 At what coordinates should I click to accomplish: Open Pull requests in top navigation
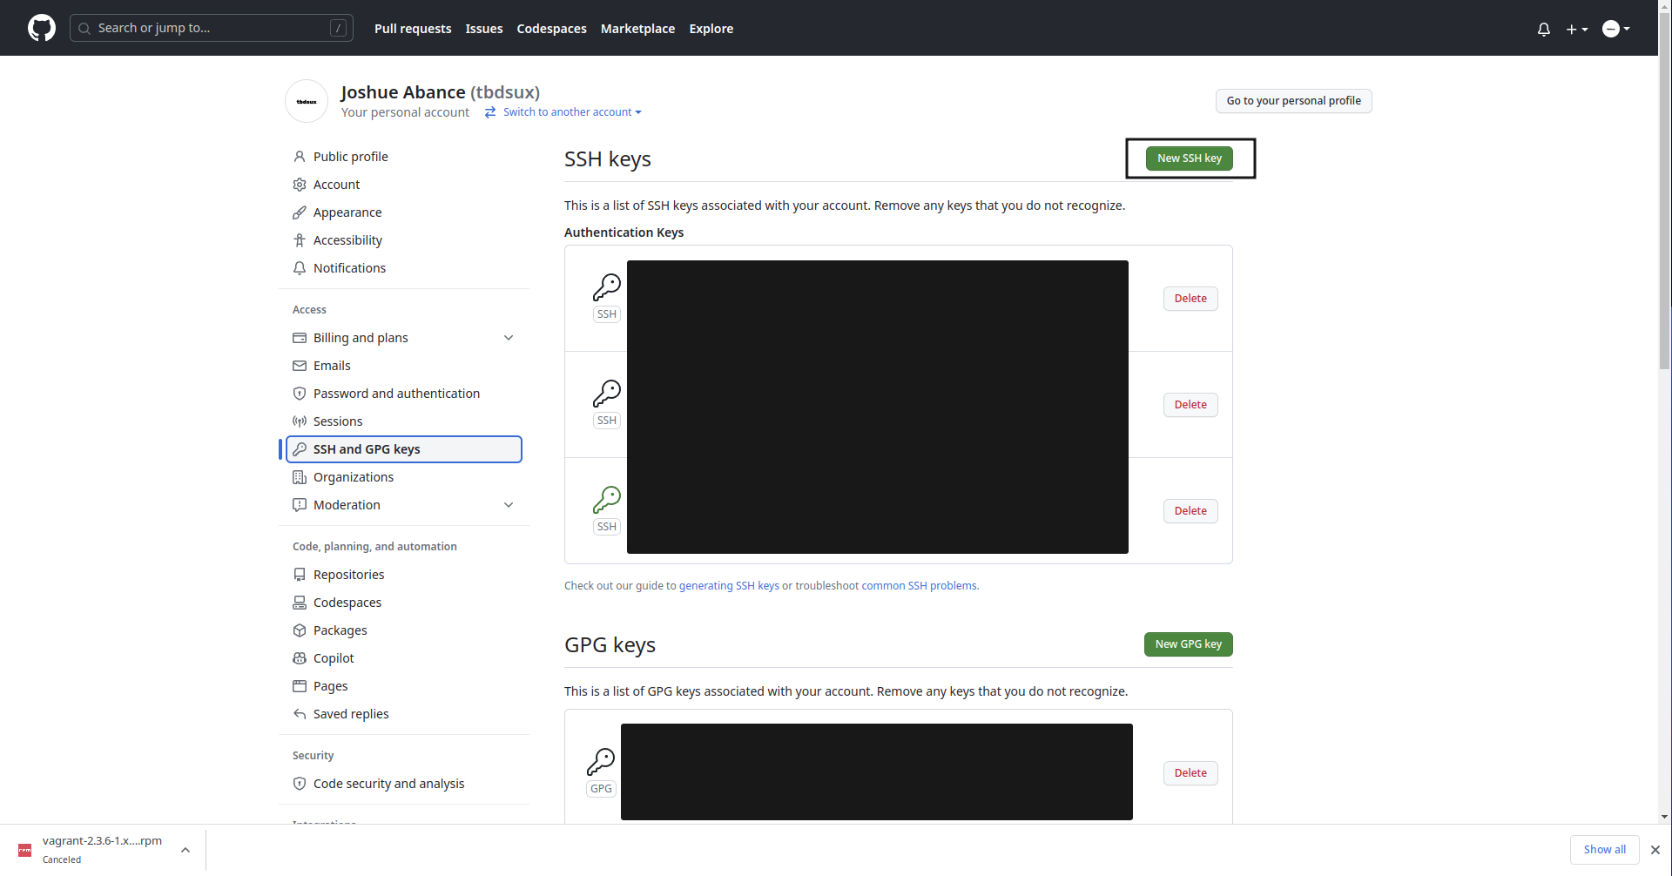413,29
